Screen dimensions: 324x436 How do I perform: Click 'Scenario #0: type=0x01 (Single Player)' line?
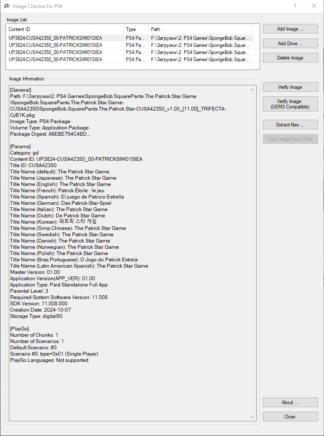[54, 353]
